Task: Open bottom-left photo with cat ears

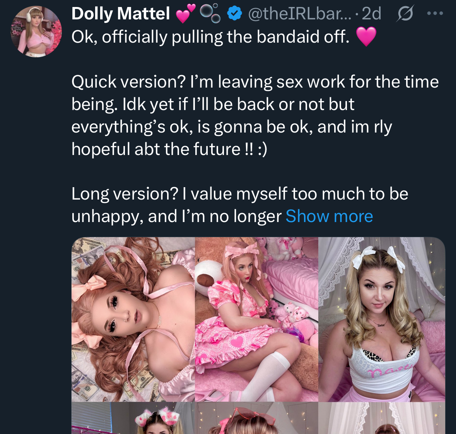Action: click(x=133, y=419)
